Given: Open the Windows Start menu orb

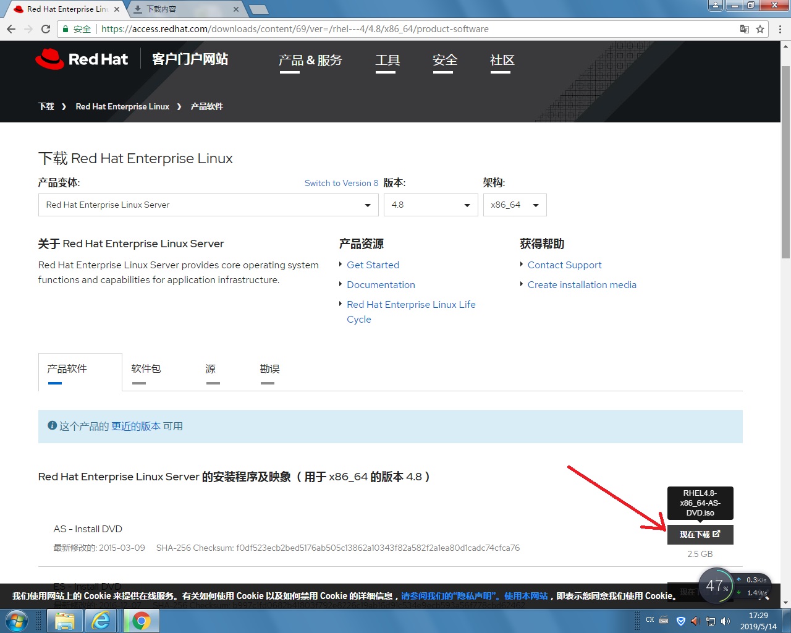Looking at the screenshot, I should pyautogui.click(x=16, y=620).
